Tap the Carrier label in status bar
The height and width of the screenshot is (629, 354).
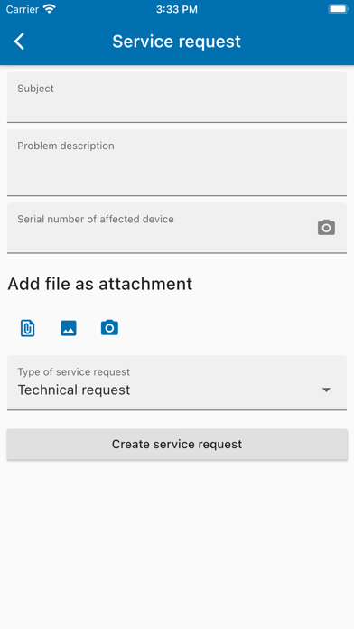pos(23,9)
